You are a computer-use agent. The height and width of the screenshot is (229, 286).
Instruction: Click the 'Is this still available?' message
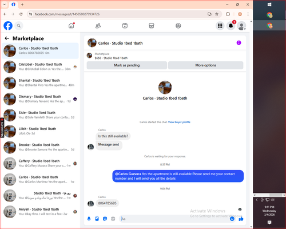pos(113,136)
